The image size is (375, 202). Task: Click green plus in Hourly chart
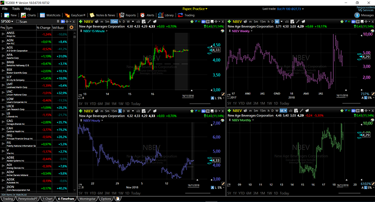[81, 111]
